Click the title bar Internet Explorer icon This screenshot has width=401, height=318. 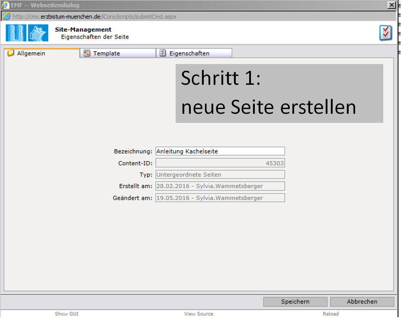pos(5,5)
